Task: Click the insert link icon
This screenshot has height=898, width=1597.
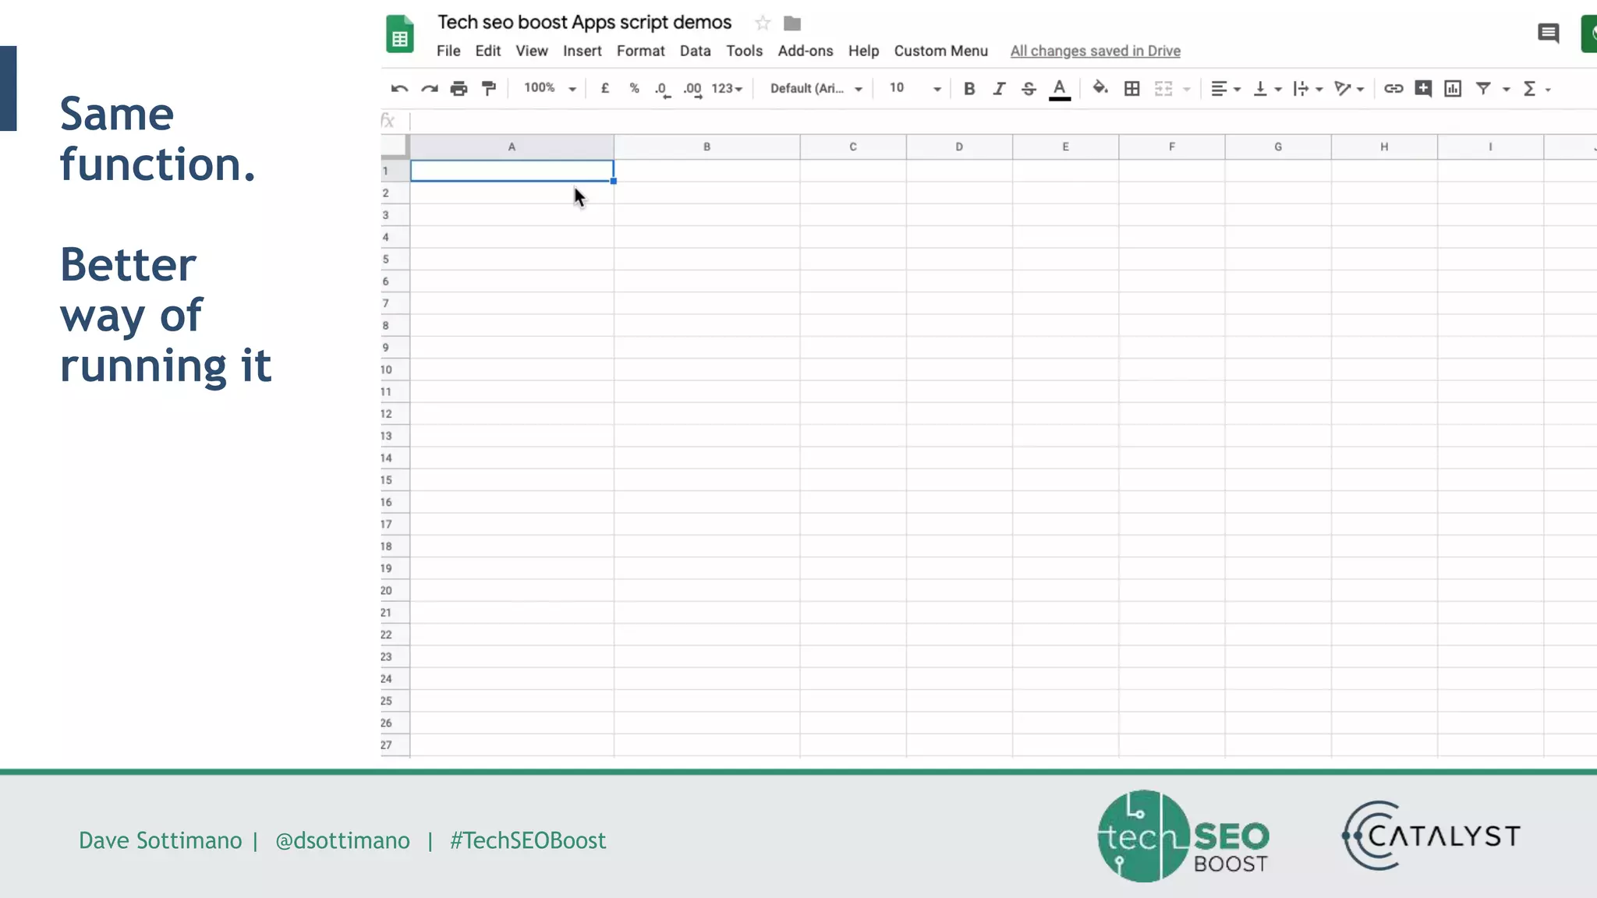Action: click(1393, 89)
